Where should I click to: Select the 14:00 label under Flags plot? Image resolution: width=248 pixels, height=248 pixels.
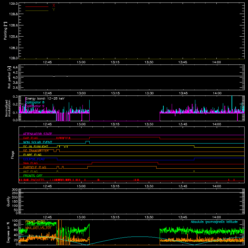pyautogui.click(x=217, y=186)
